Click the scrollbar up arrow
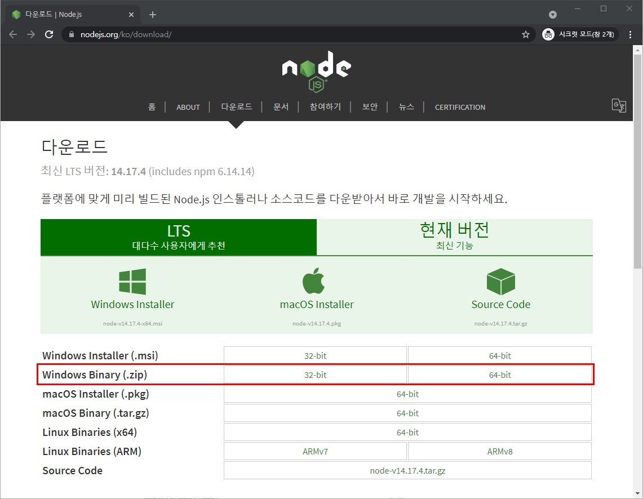This screenshot has width=643, height=499. coord(637,50)
